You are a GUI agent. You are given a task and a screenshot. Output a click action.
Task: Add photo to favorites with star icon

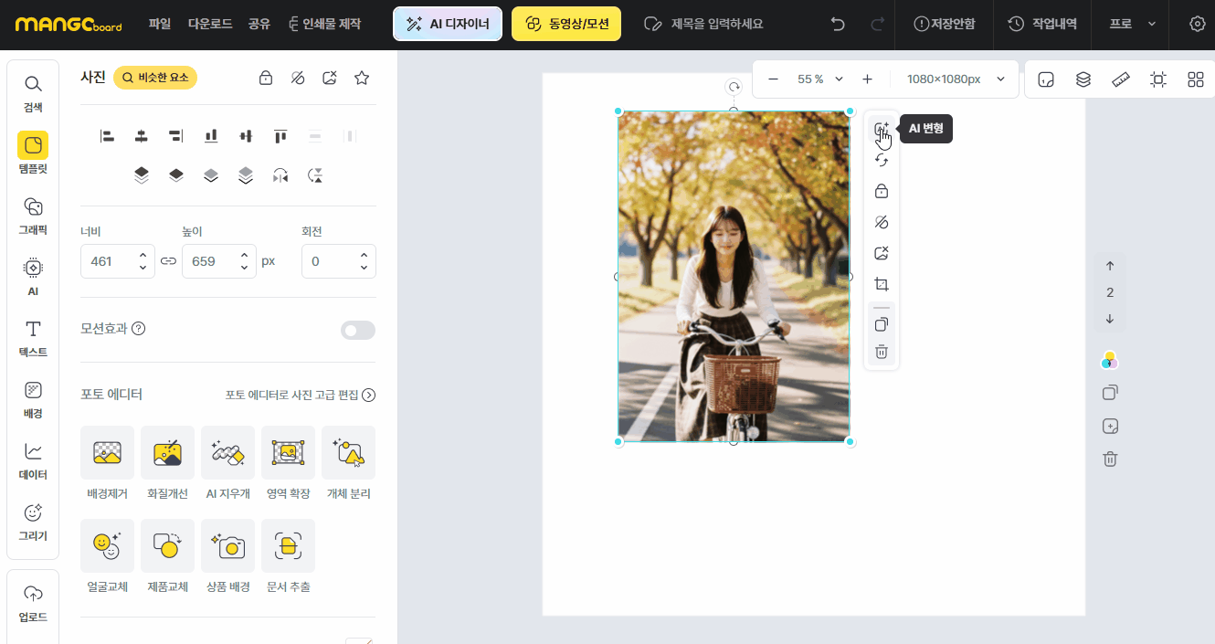[x=362, y=78]
